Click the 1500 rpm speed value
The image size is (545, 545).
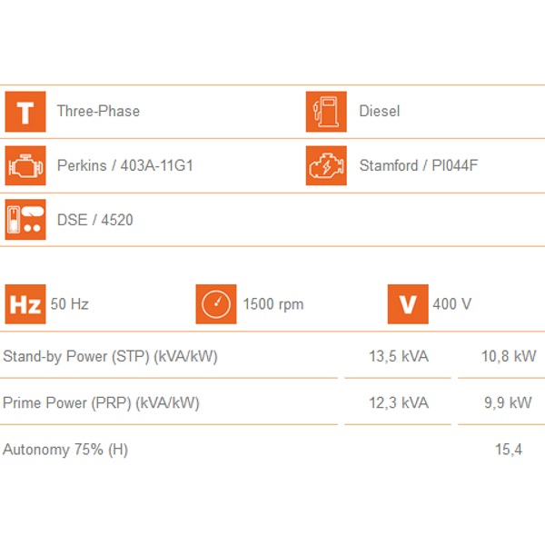click(273, 304)
